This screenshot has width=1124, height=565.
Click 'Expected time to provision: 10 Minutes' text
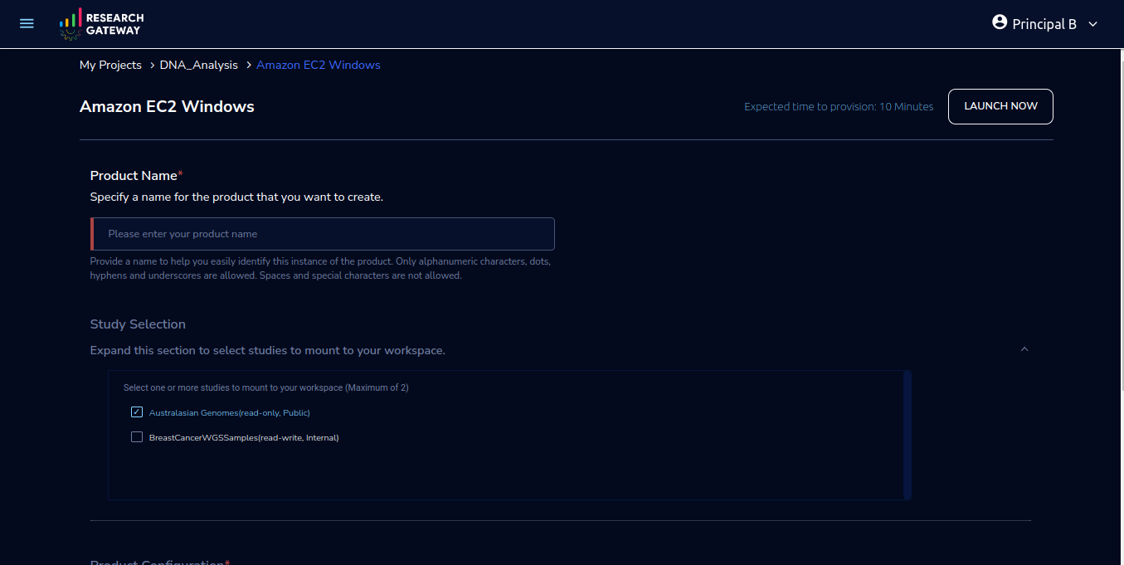pos(839,106)
